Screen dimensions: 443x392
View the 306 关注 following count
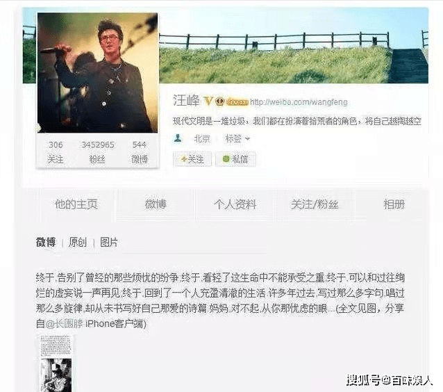click(x=56, y=152)
